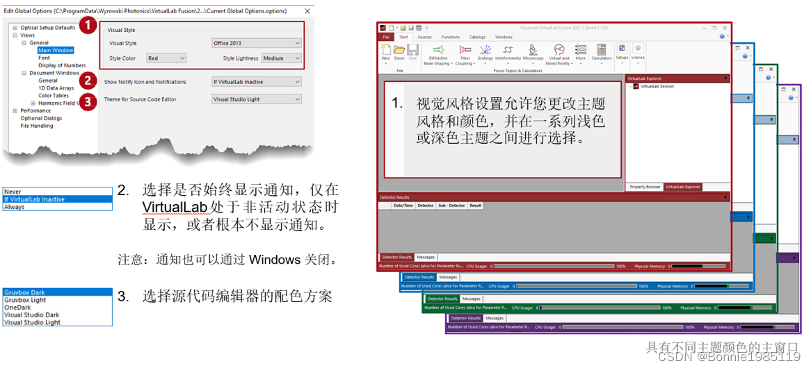Collapse the Document Windows tree node

coord(24,74)
